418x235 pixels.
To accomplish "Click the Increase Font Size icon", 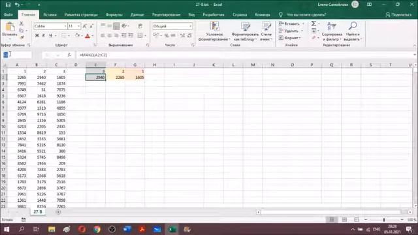I will click(84, 26).
